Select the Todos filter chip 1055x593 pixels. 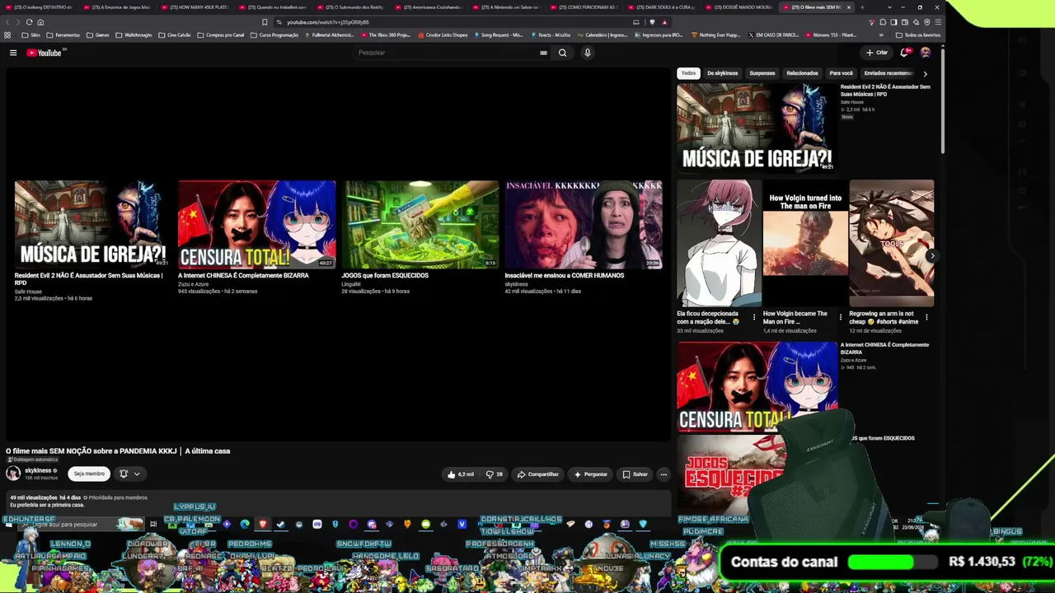[x=688, y=73]
